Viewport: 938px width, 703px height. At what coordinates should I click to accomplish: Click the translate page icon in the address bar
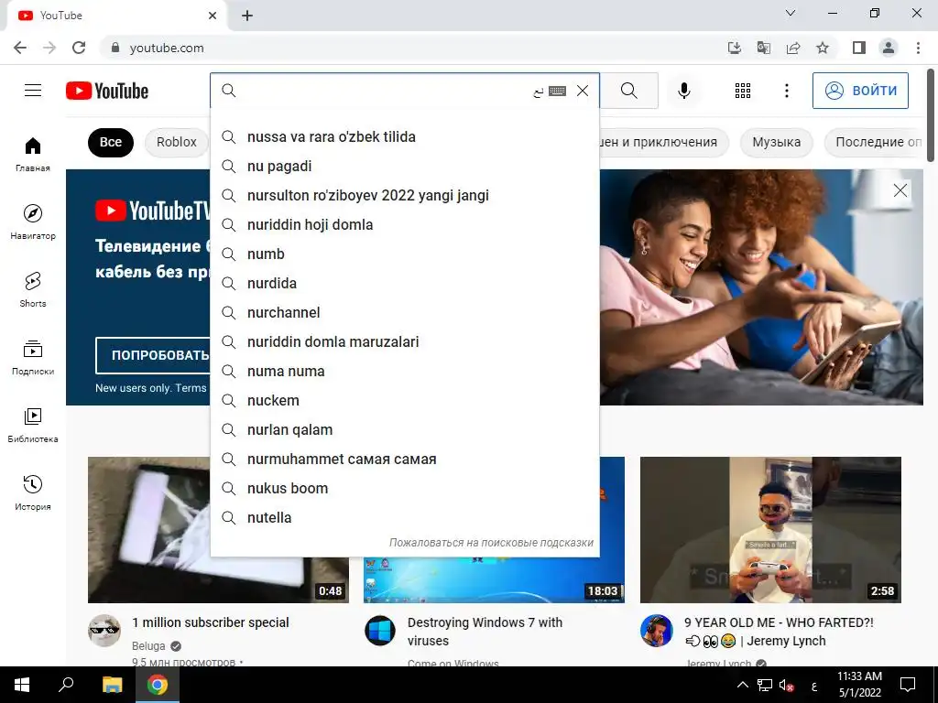[764, 48]
